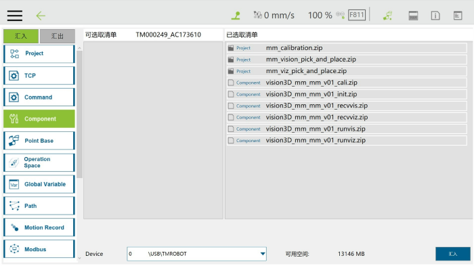Click the Command gear icon
The width and height of the screenshot is (474, 266).
pos(14,97)
